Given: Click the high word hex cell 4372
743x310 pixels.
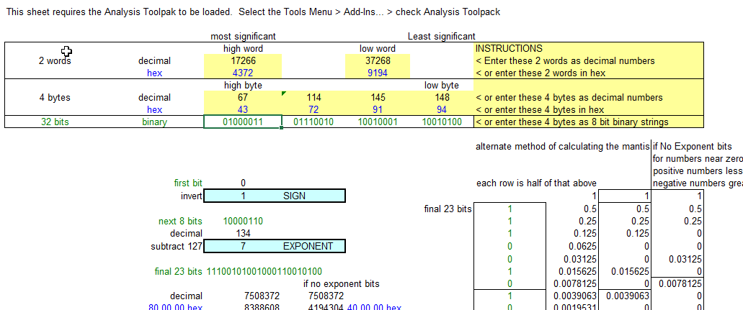Looking at the screenshot, I should (x=243, y=73).
